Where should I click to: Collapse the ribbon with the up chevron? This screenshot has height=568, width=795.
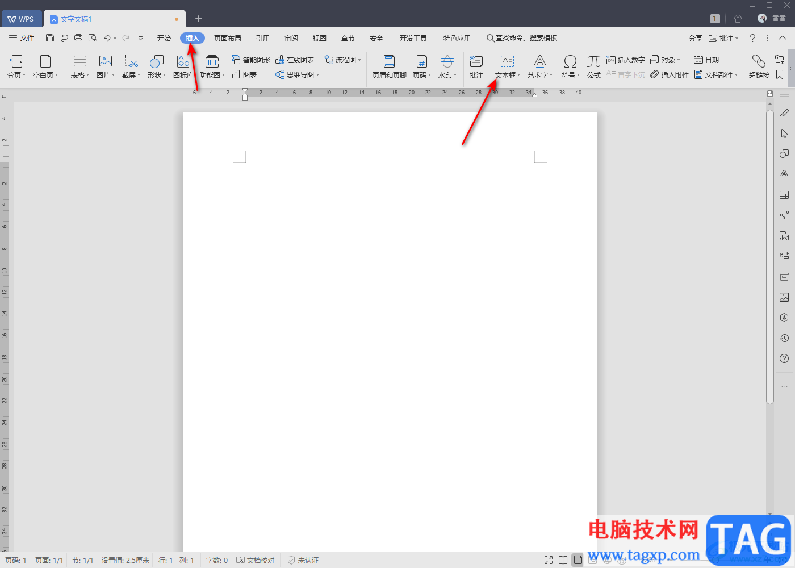click(x=783, y=38)
